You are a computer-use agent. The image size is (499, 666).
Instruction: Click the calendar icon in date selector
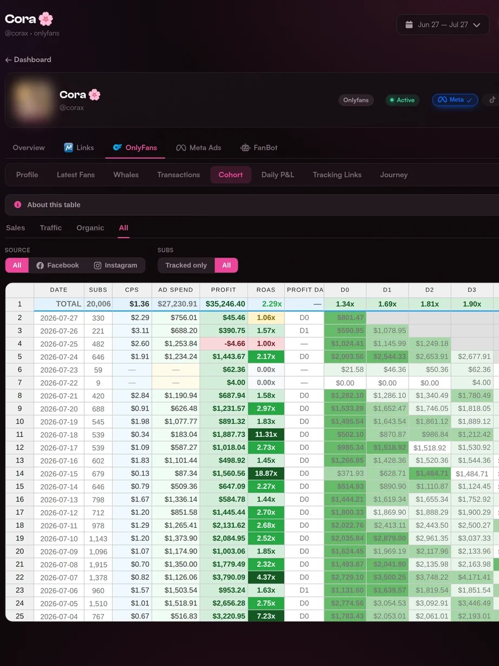point(409,25)
